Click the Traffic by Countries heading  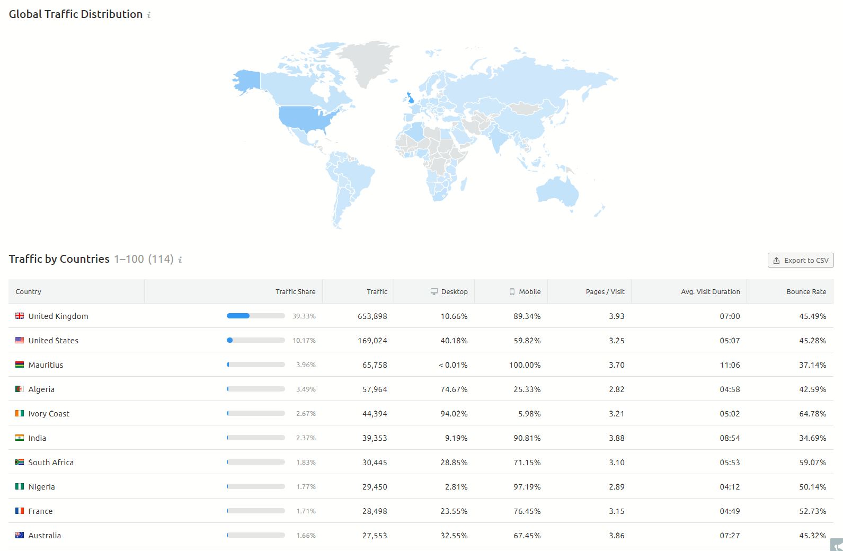point(59,259)
